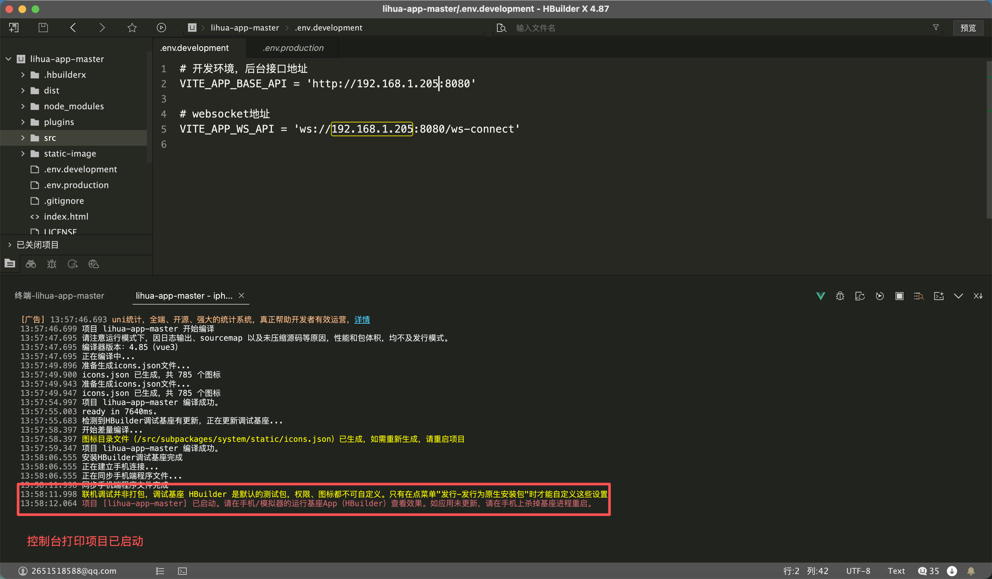The width and height of the screenshot is (992, 579).
Task: Click the Save file toolbar icon
Action: point(43,28)
